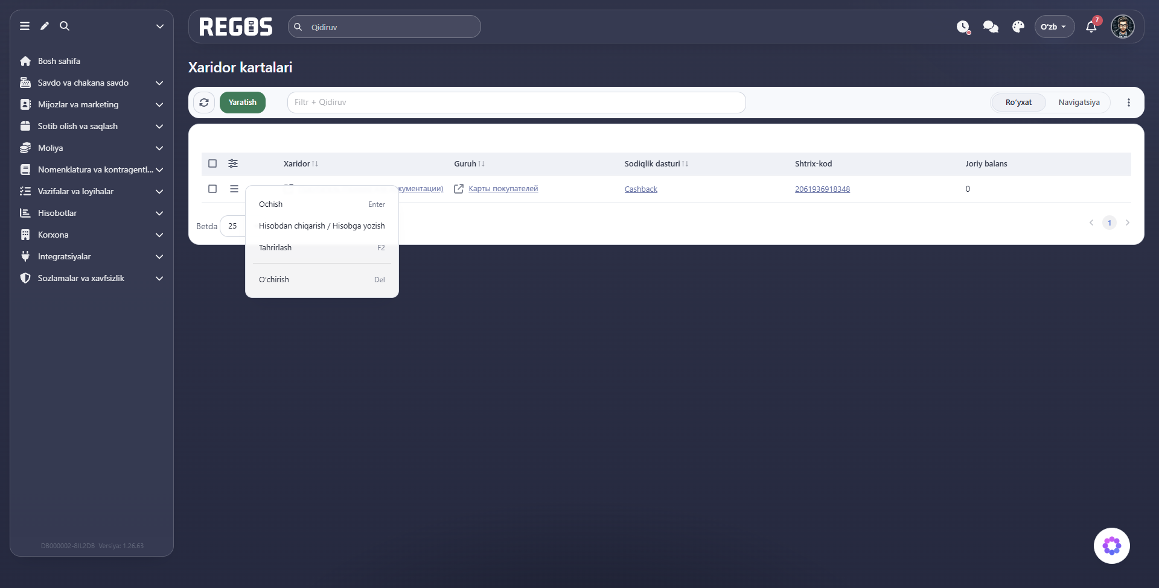Expand Mijozlar va marketing section
Screen dimensions: 1159x588
[x=92, y=104]
